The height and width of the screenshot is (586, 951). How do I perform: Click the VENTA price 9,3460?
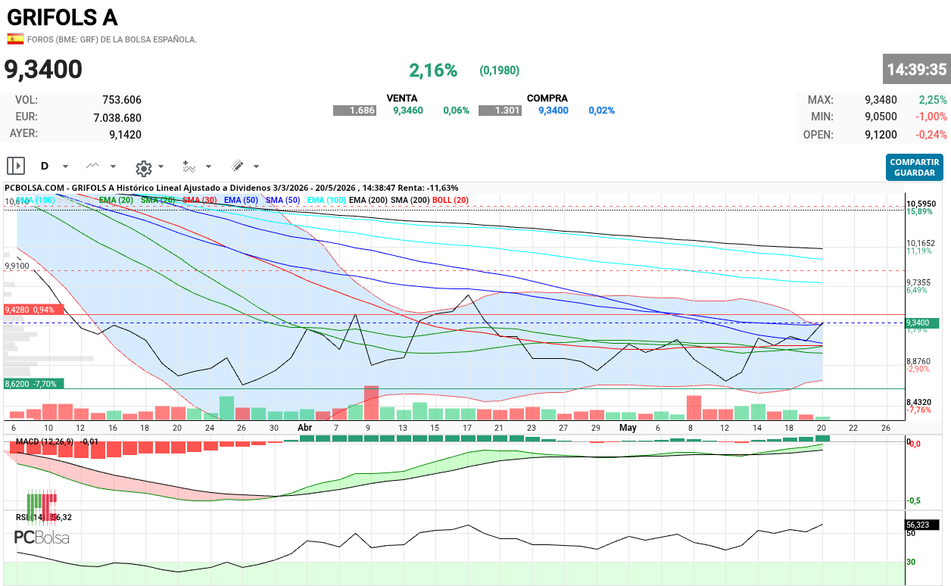click(408, 111)
